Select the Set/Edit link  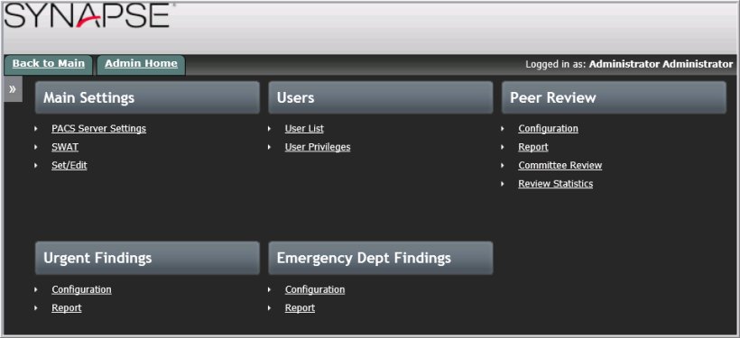point(69,166)
